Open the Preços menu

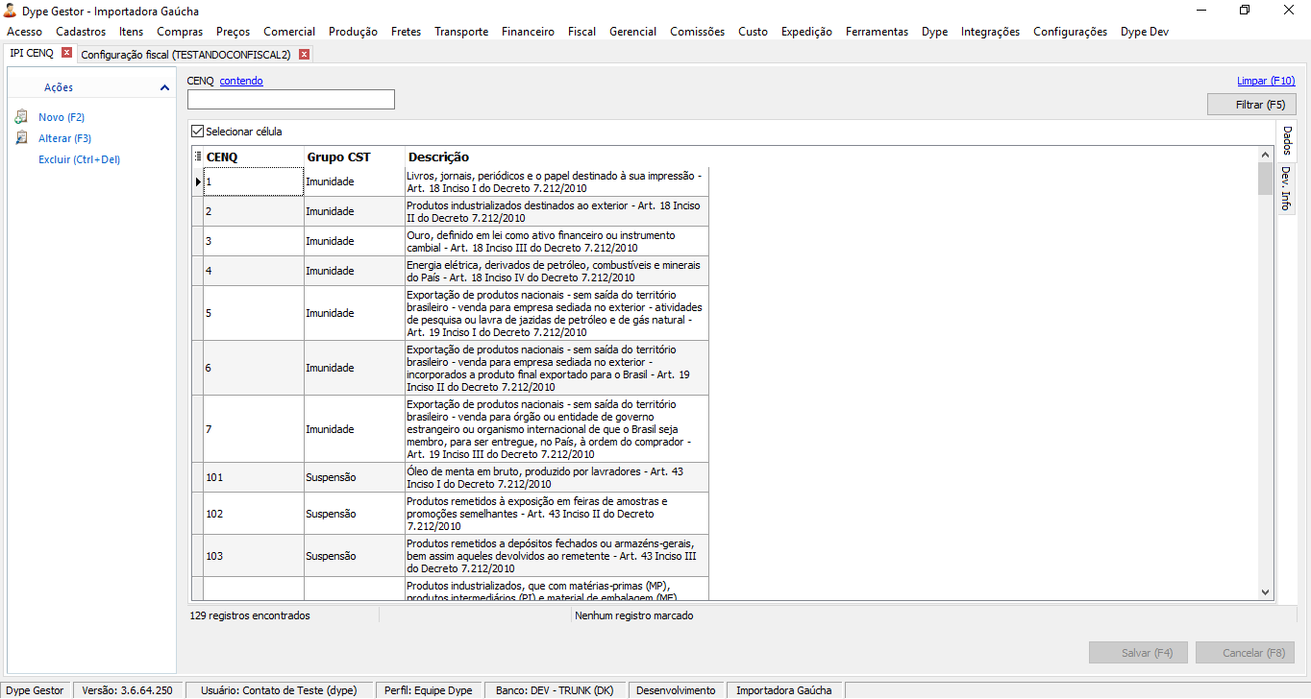(234, 32)
